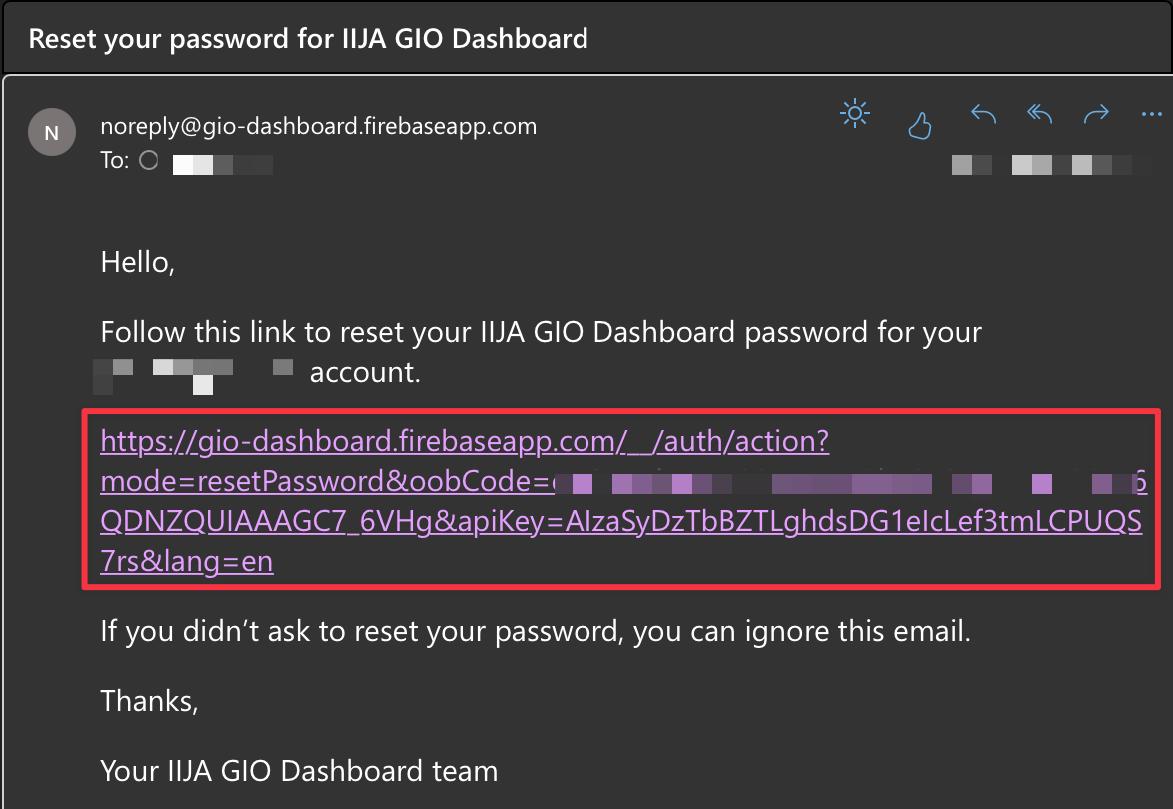Screen dimensions: 1173x809
Task: Click the "Your IIJA GIO Dashboard team" signature
Action: click(x=299, y=771)
